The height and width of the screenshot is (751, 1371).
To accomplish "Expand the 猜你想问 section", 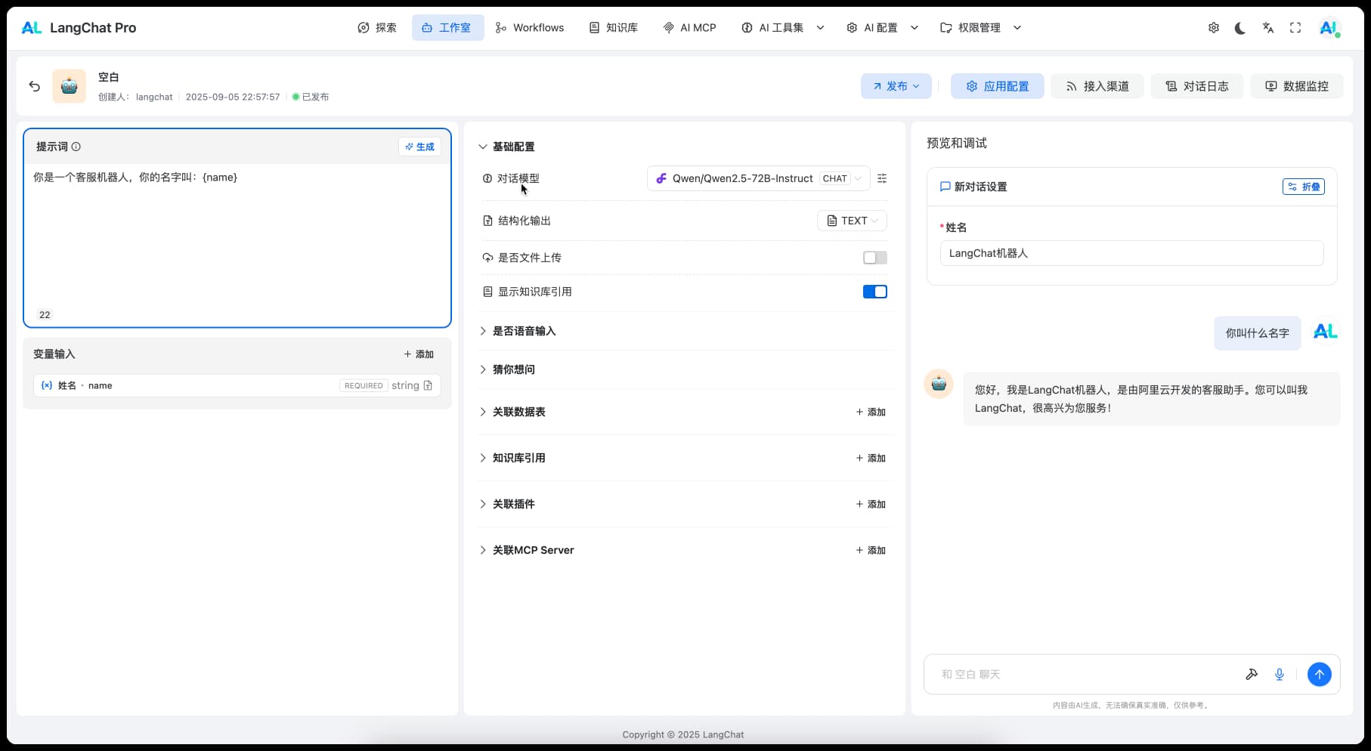I will (x=514, y=369).
